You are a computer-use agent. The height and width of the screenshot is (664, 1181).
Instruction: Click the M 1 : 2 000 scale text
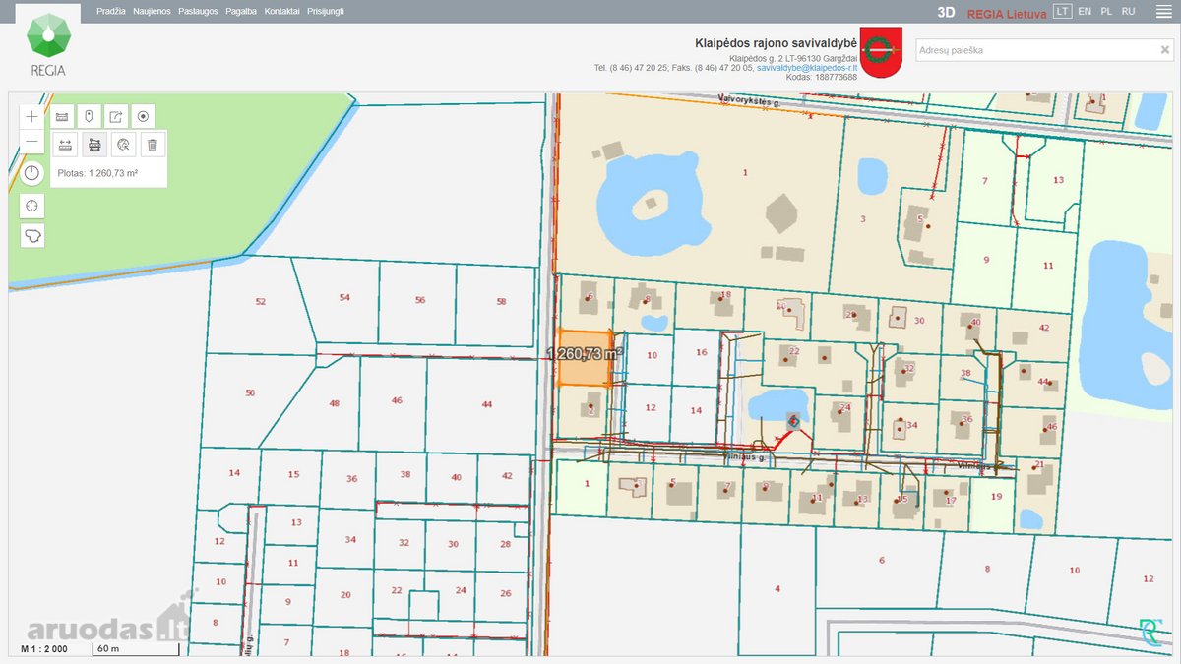tap(44, 649)
